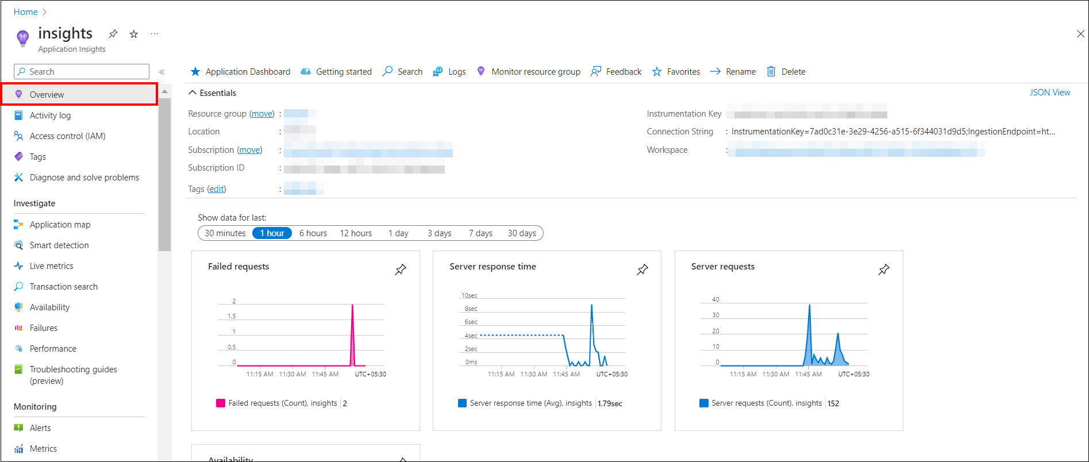
Task: Click Delete in the toolbar
Action: click(x=786, y=72)
